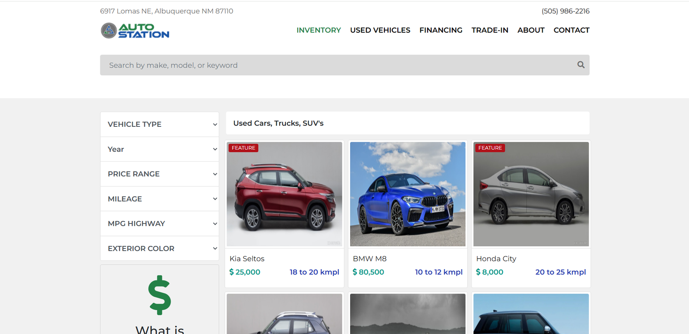Click the search magnifier icon
The width and height of the screenshot is (689, 334).
[581, 65]
